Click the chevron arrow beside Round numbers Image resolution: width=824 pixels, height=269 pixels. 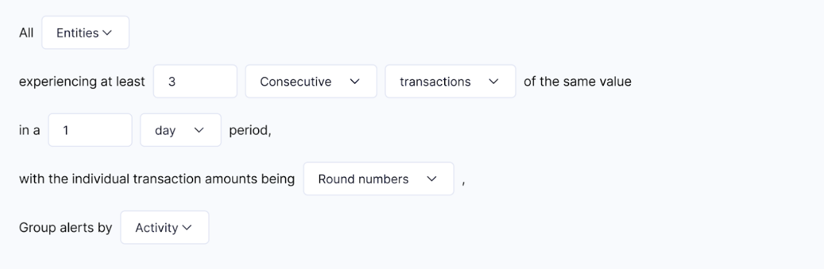[x=431, y=179]
